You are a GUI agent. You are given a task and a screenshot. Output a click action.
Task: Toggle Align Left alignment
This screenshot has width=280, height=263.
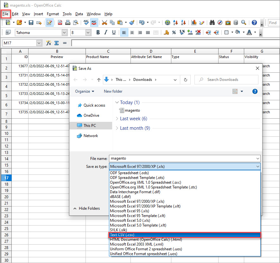[124, 32]
